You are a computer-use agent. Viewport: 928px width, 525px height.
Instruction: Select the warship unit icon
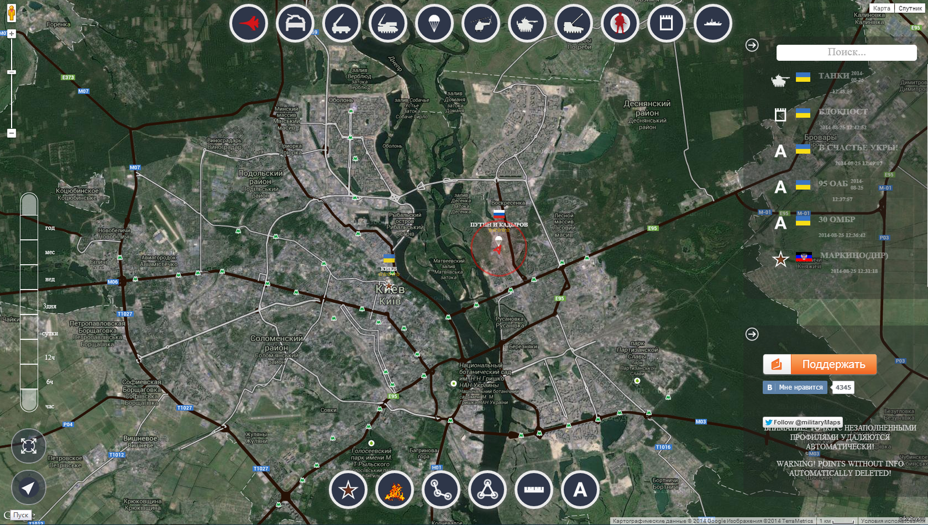click(713, 23)
